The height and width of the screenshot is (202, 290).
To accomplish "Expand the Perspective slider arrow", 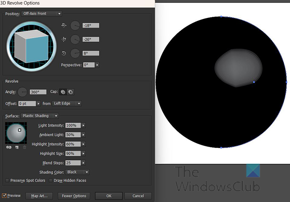I will point(97,65).
